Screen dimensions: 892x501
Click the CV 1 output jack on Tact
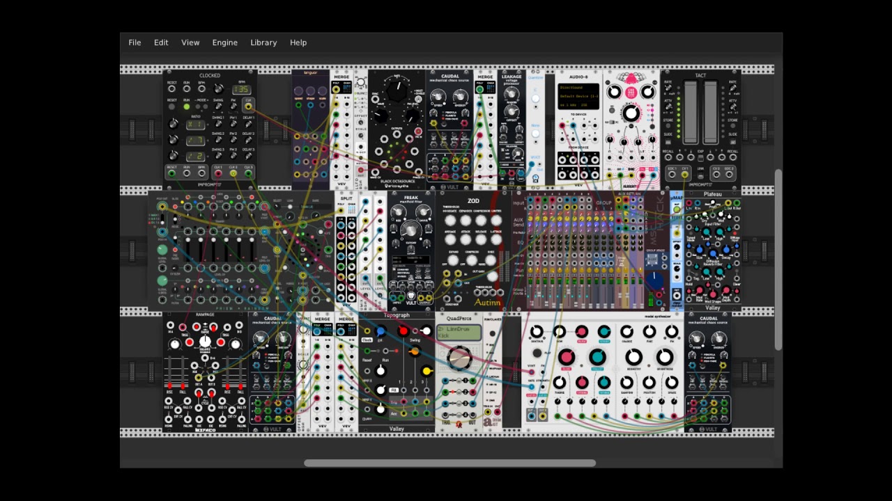[x=686, y=174]
